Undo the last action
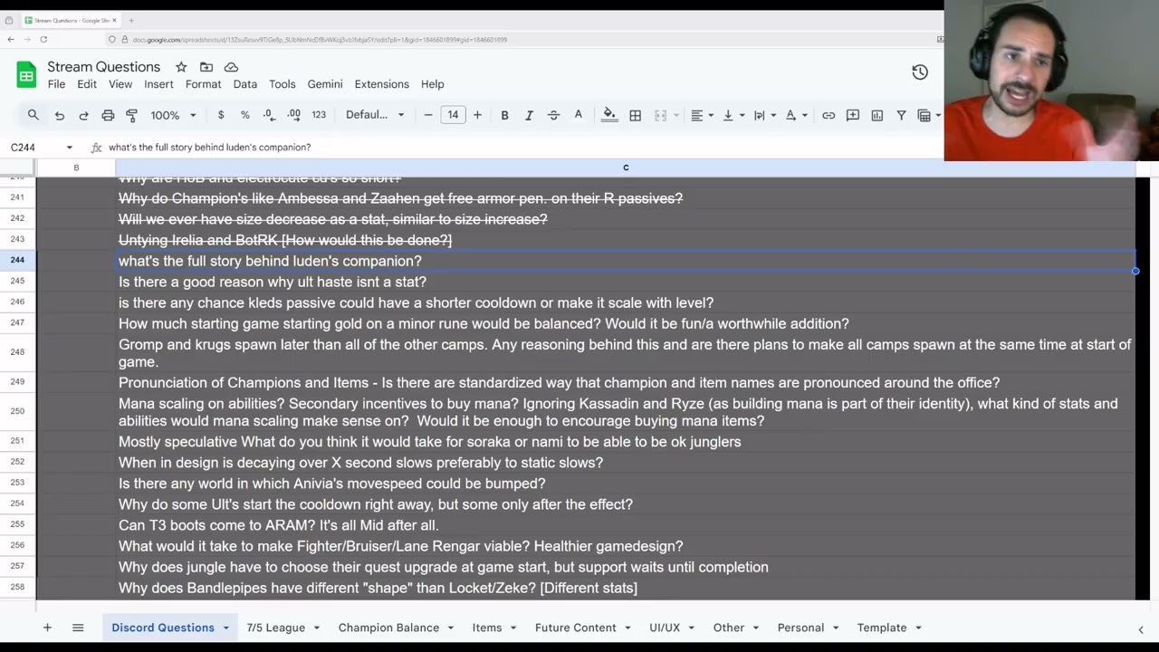This screenshot has width=1159, height=652. (60, 115)
